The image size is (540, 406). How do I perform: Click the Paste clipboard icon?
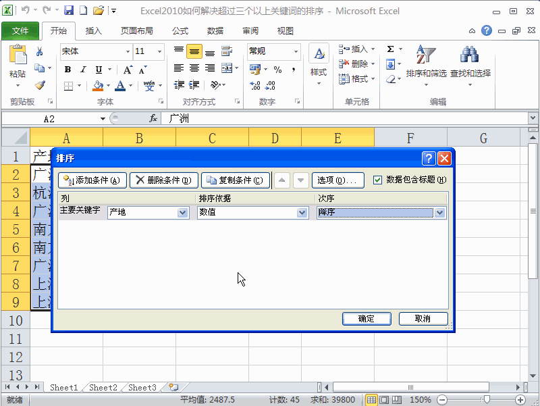coord(18,55)
